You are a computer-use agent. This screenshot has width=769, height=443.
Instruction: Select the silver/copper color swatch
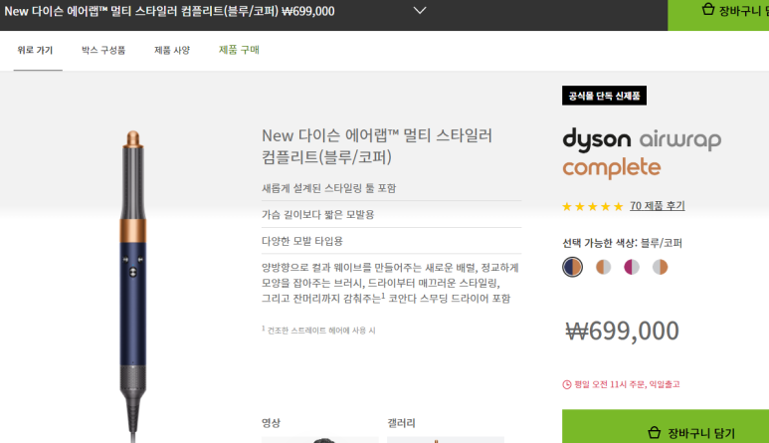(661, 267)
